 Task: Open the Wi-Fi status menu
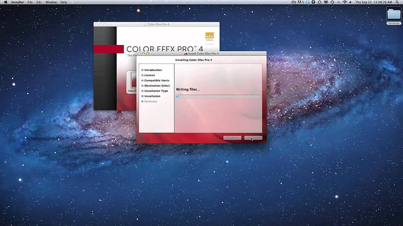coord(345,2)
